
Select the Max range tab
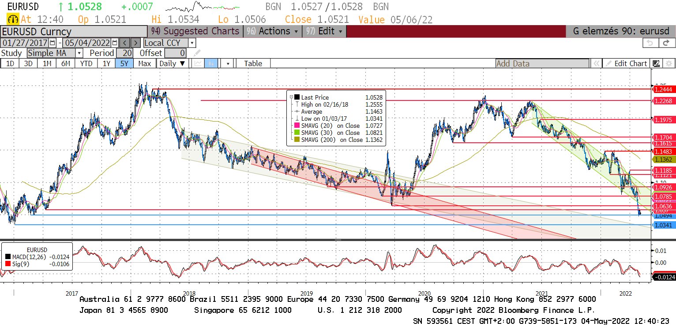click(x=144, y=63)
